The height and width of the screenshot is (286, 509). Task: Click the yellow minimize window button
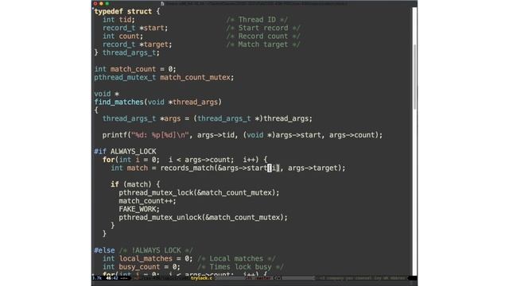pyautogui.click(x=101, y=3)
